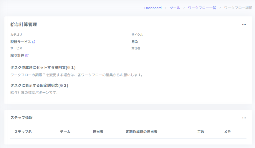Click the 税務サービス category text
The width and height of the screenshot is (255, 148).
[21, 42]
